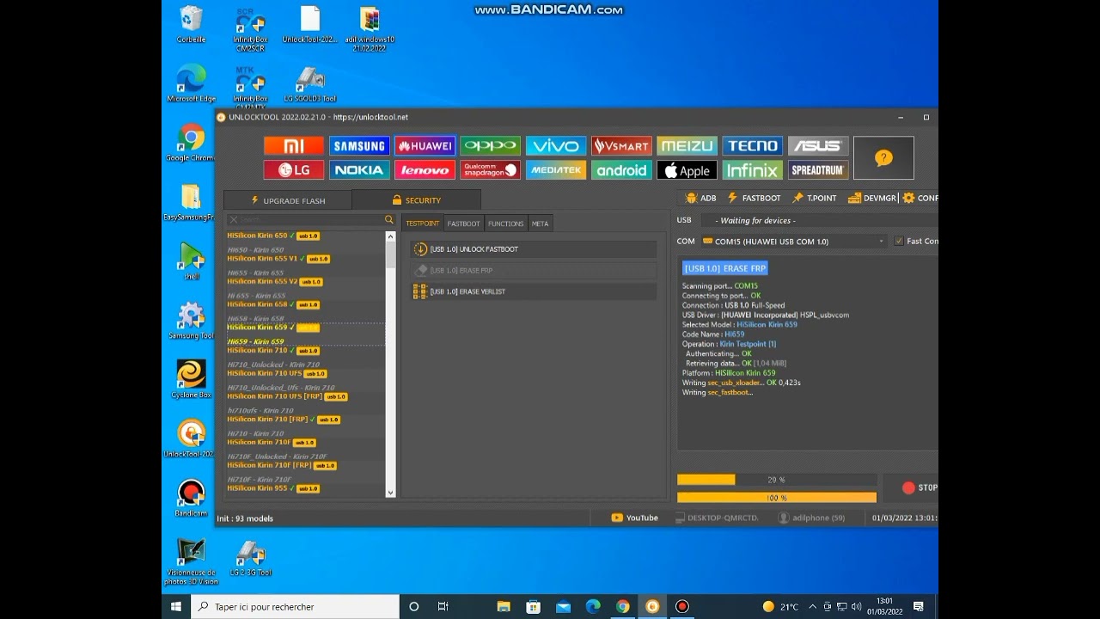Open the T.POINT toolbar button

coord(815,198)
